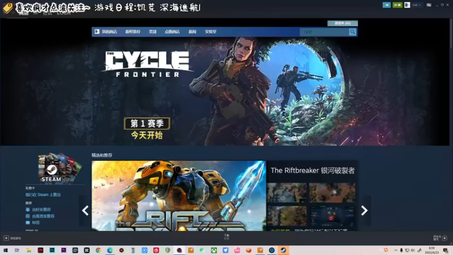Click the add game plus icon
Viewport: 453px width, 255px height.
[x=6, y=238]
